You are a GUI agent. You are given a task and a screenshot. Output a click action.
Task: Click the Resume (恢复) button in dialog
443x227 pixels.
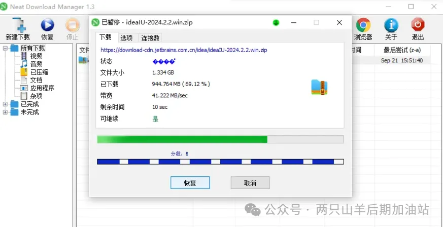click(x=190, y=183)
